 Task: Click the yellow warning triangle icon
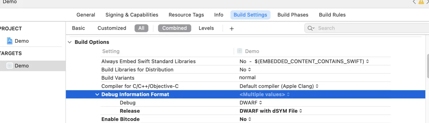[x=421, y=2]
